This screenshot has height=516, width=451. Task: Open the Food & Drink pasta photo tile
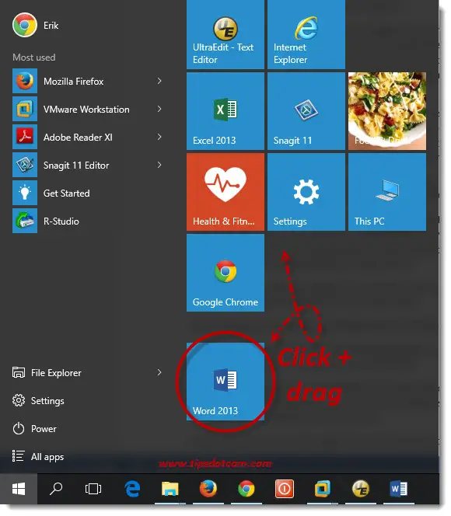tap(387, 111)
